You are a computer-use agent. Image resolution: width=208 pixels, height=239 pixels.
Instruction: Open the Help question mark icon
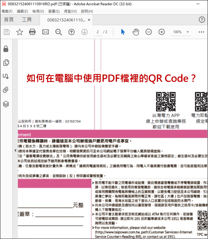[202, 20]
